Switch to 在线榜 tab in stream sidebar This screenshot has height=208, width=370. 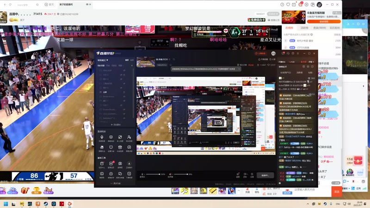[x=290, y=28]
